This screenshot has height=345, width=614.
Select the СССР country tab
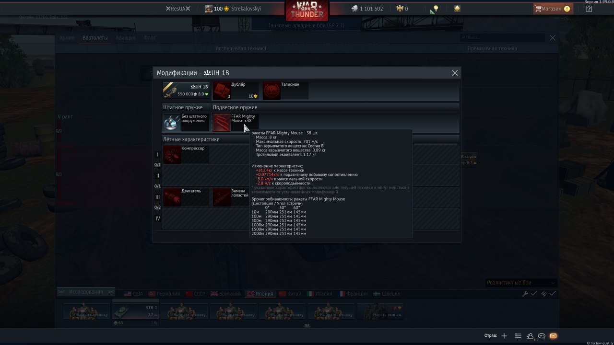[x=195, y=294]
